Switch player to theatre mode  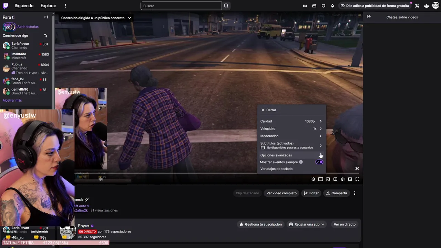point(320,179)
